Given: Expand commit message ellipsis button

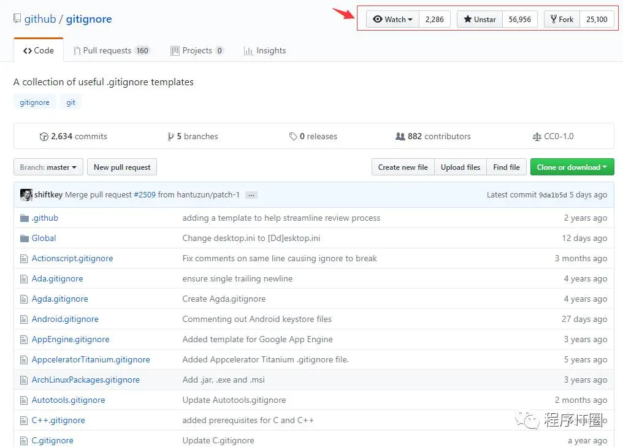Looking at the screenshot, I should (x=251, y=195).
